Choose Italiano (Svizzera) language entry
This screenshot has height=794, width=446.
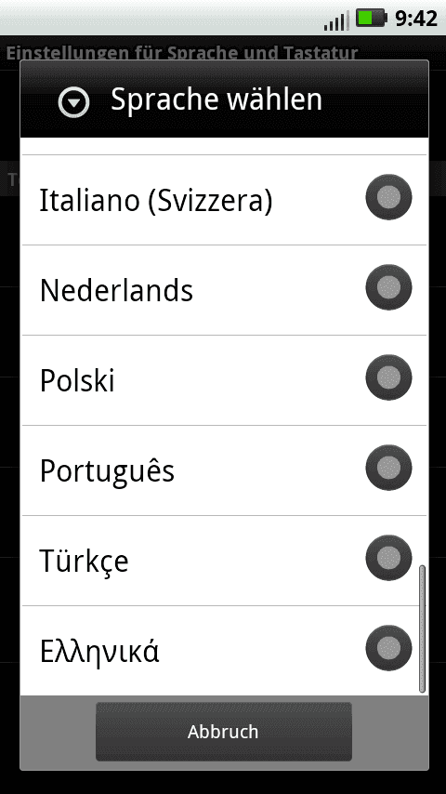coord(224,200)
